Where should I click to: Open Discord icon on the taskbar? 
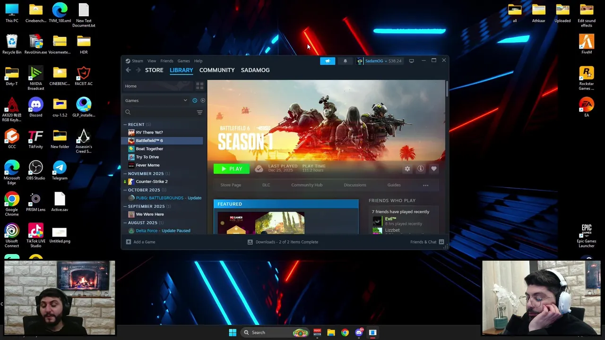click(x=359, y=332)
